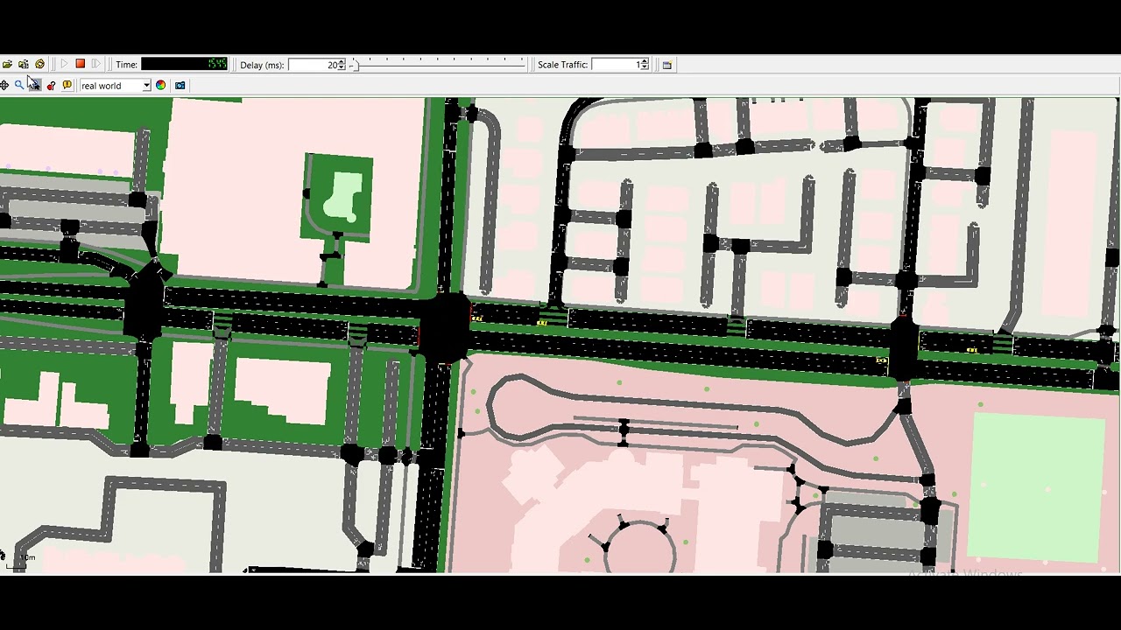Open a new view window icon
Screen dimensions: 1121x630
tap(666, 65)
